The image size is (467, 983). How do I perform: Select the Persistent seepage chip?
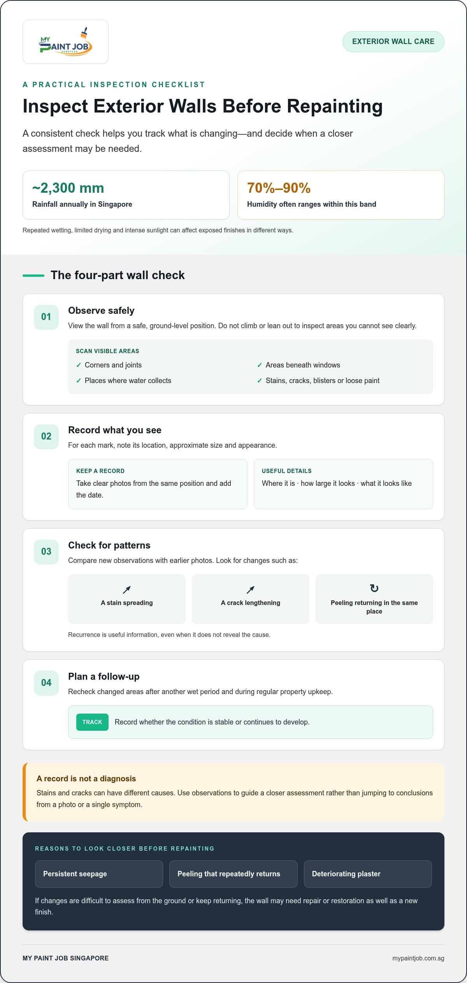(x=99, y=874)
